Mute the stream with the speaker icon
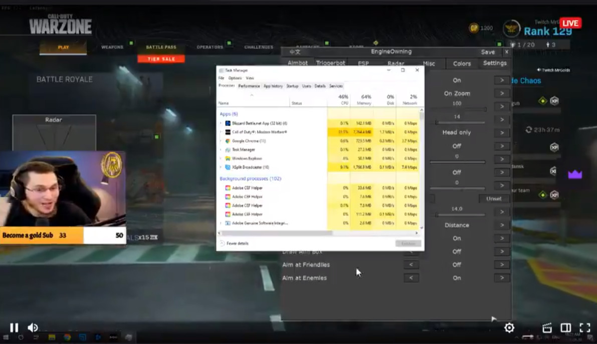 [33, 327]
